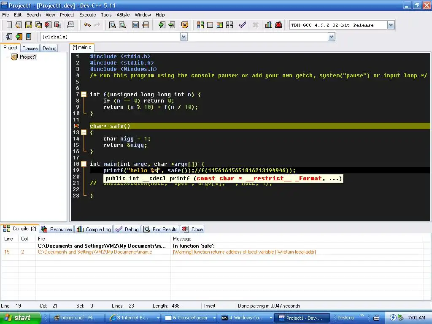Click the Debug checkmark toolbar icon
This screenshot has width=432, height=324.
243,25
